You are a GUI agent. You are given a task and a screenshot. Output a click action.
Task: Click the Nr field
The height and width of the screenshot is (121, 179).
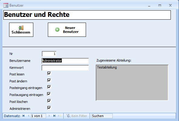(x=49, y=54)
